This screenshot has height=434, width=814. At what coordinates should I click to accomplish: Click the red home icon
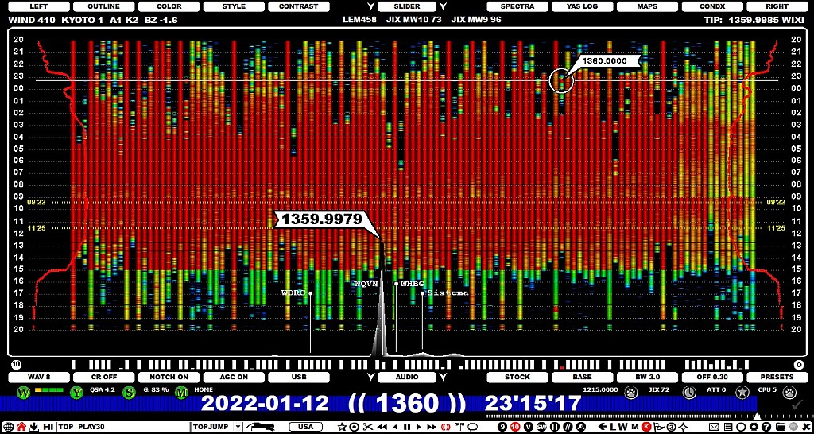21,427
